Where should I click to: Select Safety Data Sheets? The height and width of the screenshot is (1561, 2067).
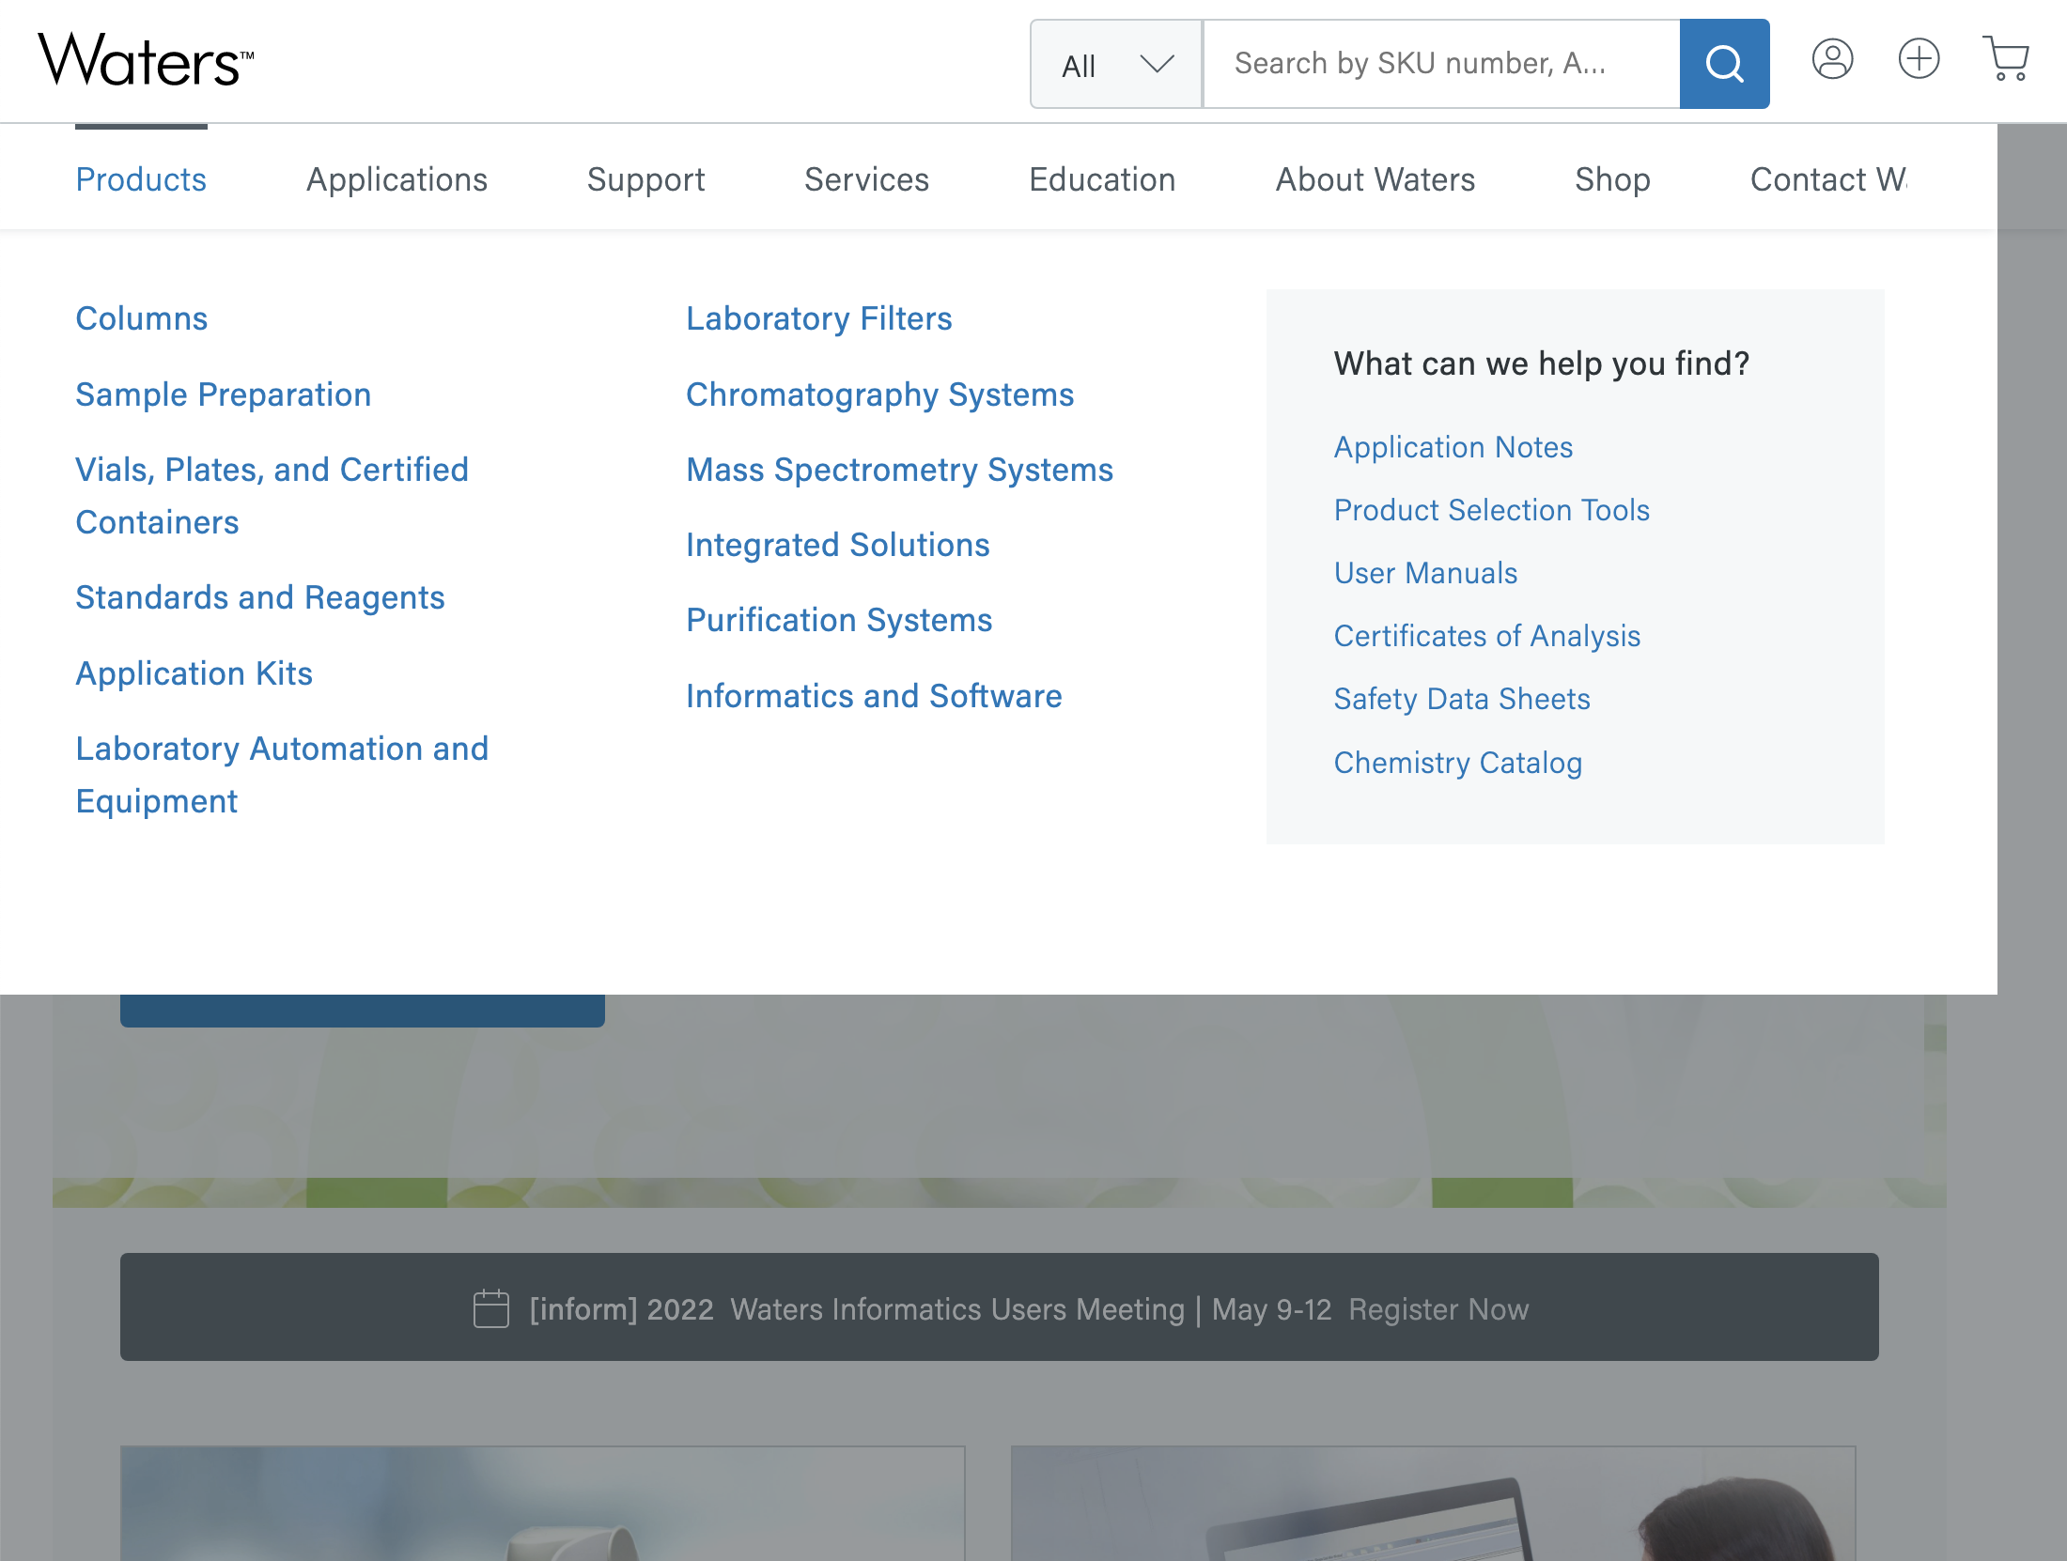(1462, 699)
